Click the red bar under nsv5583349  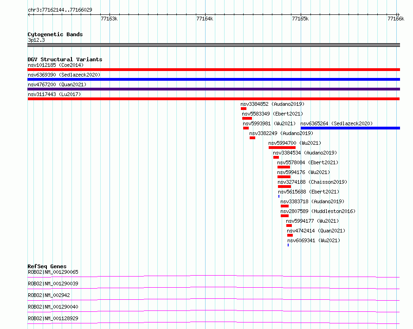click(247, 118)
